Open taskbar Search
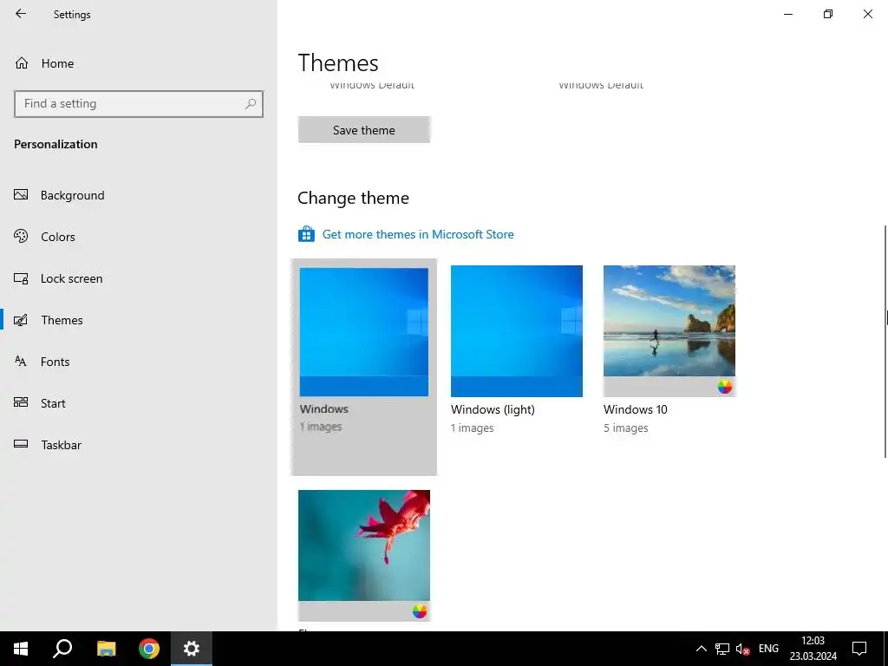Viewport: 888px width, 666px height. click(x=62, y=649)
